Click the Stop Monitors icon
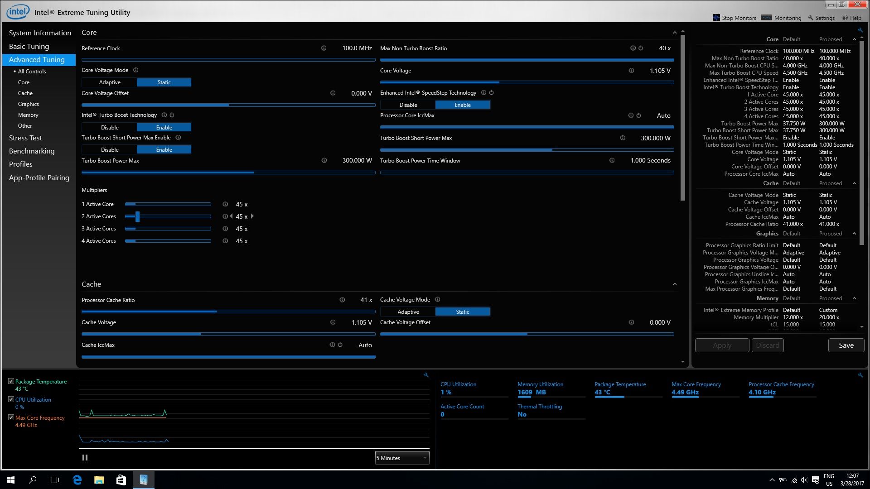 click(716, 18)
